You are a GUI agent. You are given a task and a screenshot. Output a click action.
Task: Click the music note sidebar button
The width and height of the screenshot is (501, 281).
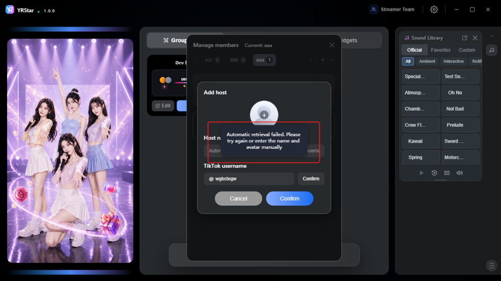491,50
